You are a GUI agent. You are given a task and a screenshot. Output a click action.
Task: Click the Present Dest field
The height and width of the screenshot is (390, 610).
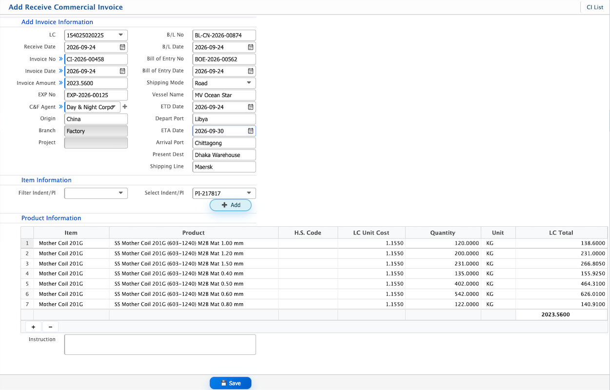pos(224,155)
